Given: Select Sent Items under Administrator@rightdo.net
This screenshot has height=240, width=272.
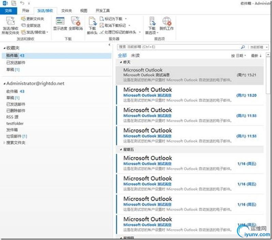Looking at the screenshot, I should (16, 104).
